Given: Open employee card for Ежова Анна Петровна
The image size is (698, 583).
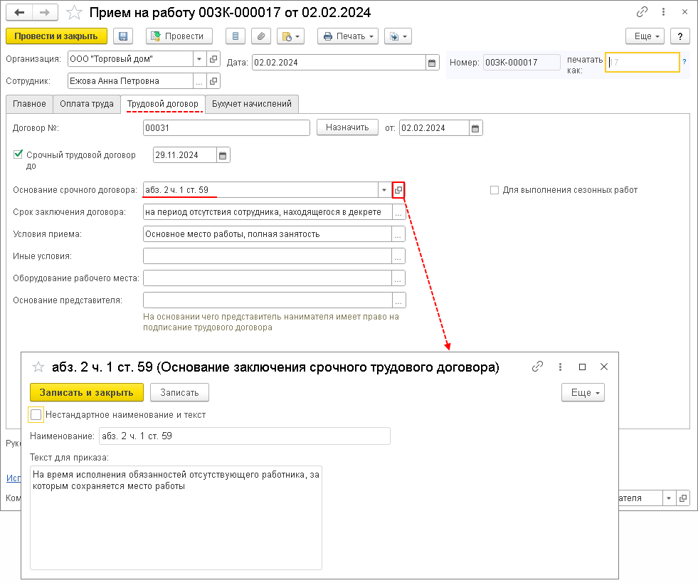Looking at the screenshot, I should 213,81.
